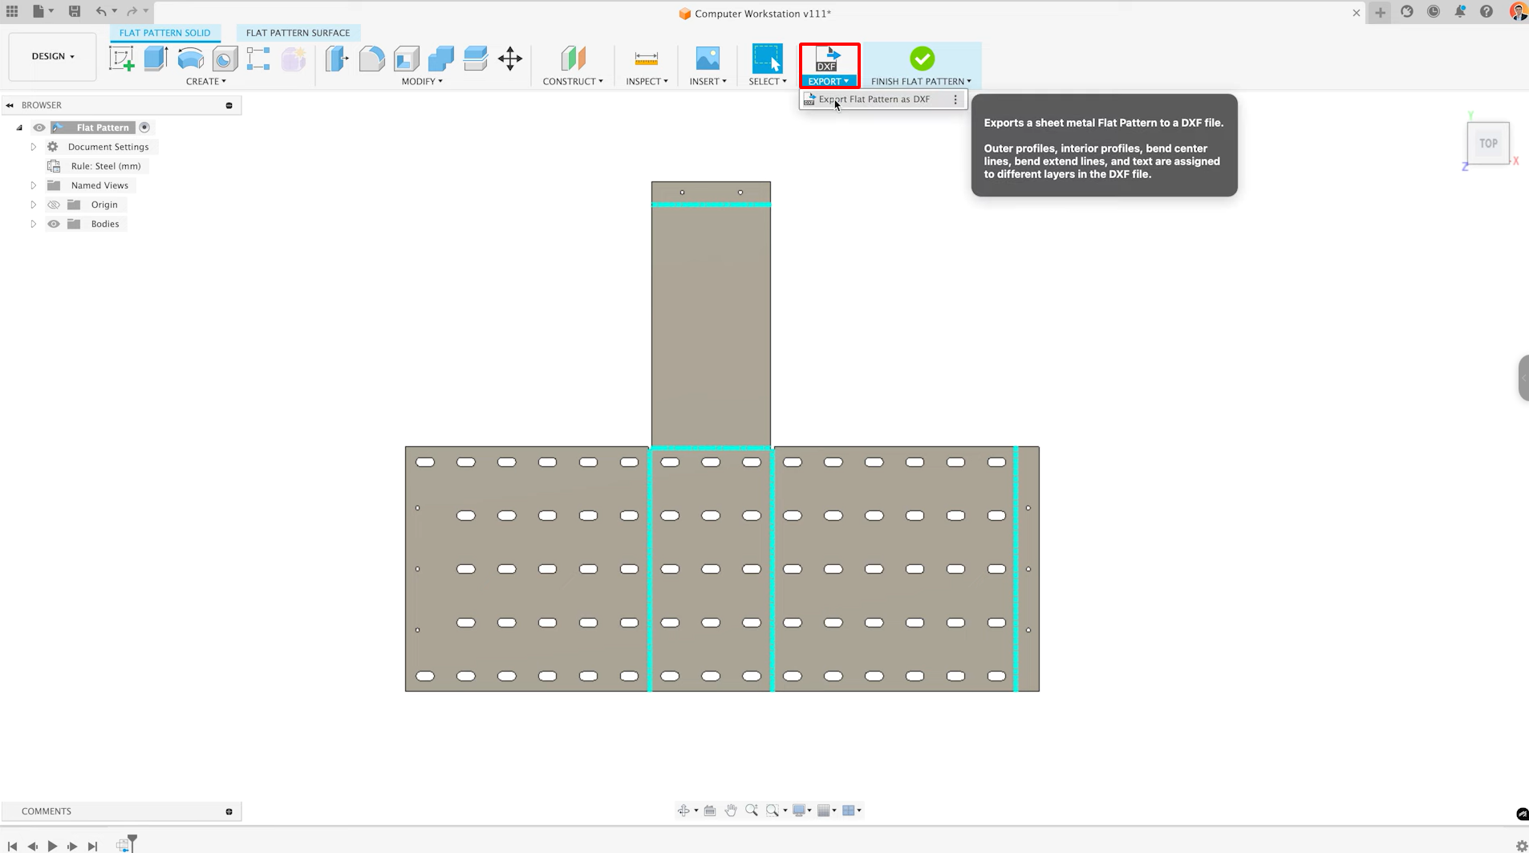Expand the Document Settings node
1529x853 pixels.
coord(34,147)
